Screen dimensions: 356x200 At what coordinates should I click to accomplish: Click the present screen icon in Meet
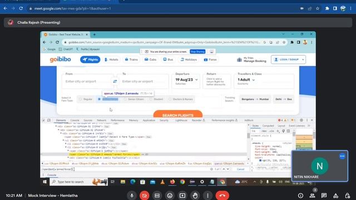(182, 196)
